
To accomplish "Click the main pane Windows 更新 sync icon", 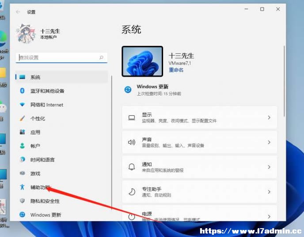I will [128, 90].
